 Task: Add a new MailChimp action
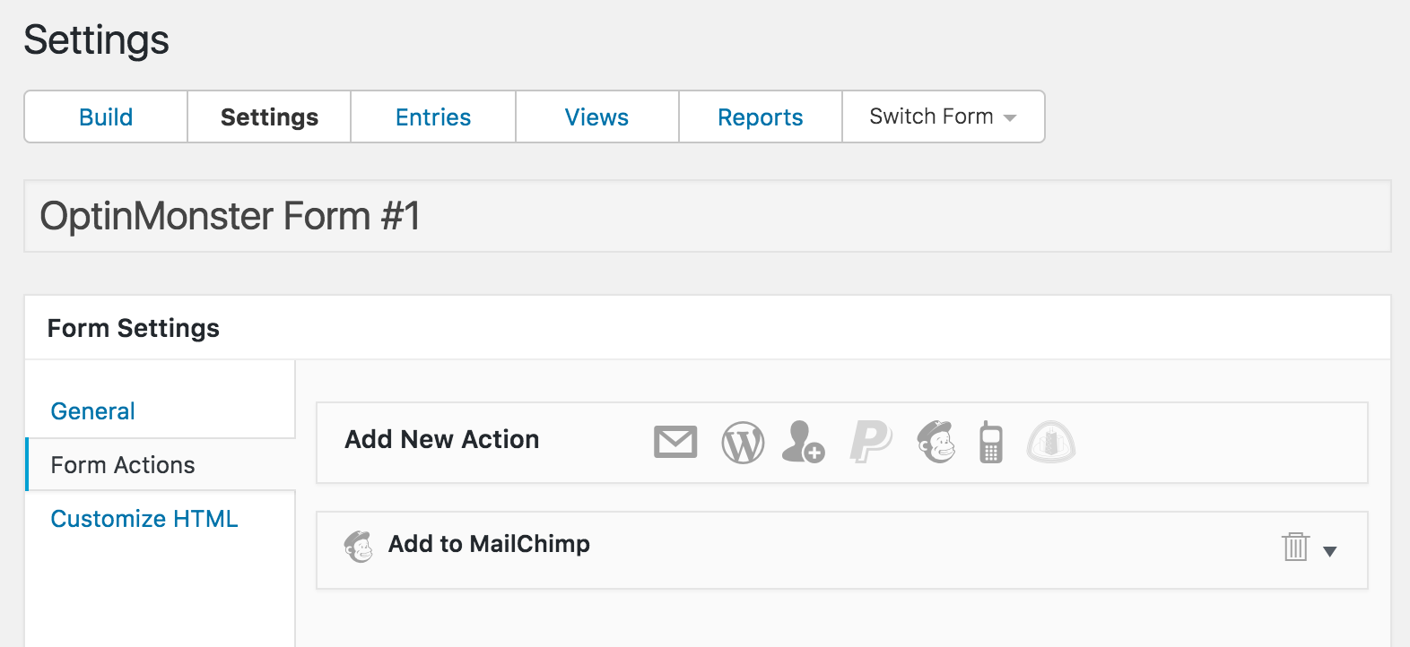pyautogui.click(x=936, y=442)
